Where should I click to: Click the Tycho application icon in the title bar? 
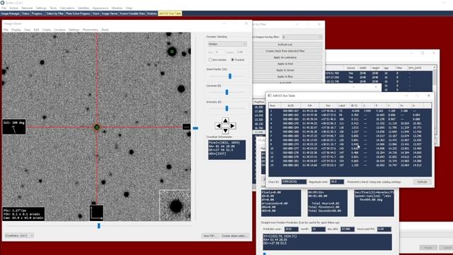point(2,3)
